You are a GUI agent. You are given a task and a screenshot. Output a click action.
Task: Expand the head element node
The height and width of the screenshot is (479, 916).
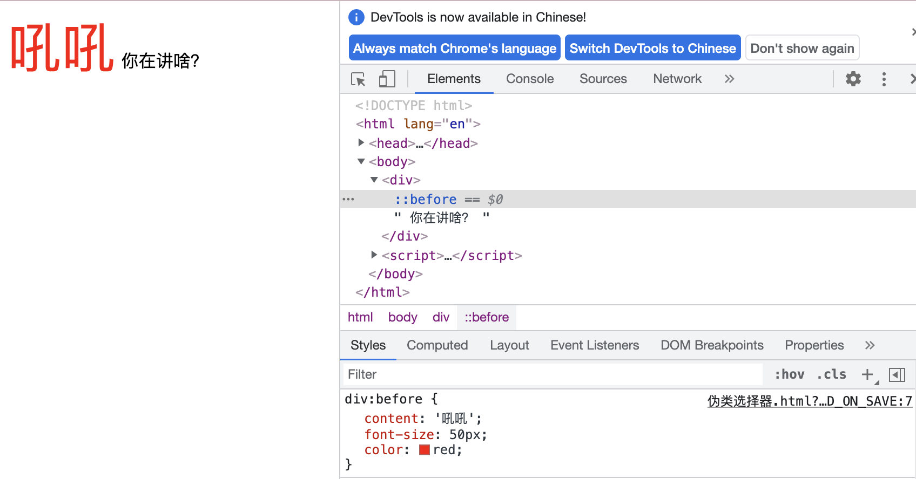(x=361, y=143)
